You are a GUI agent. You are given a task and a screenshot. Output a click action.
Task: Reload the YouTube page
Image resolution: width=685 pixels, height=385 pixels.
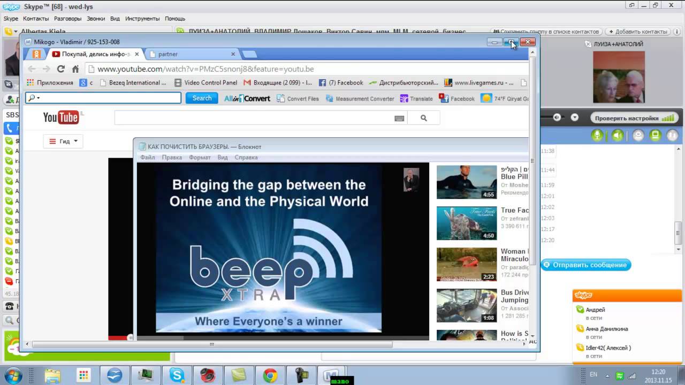60,69
